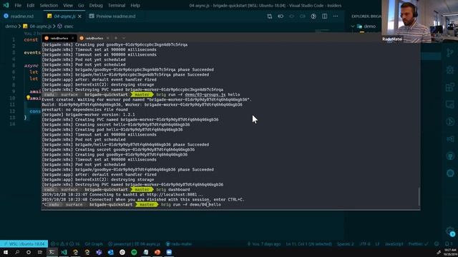
Task: Change end of line sequence LF
Action: click(377, 244)
